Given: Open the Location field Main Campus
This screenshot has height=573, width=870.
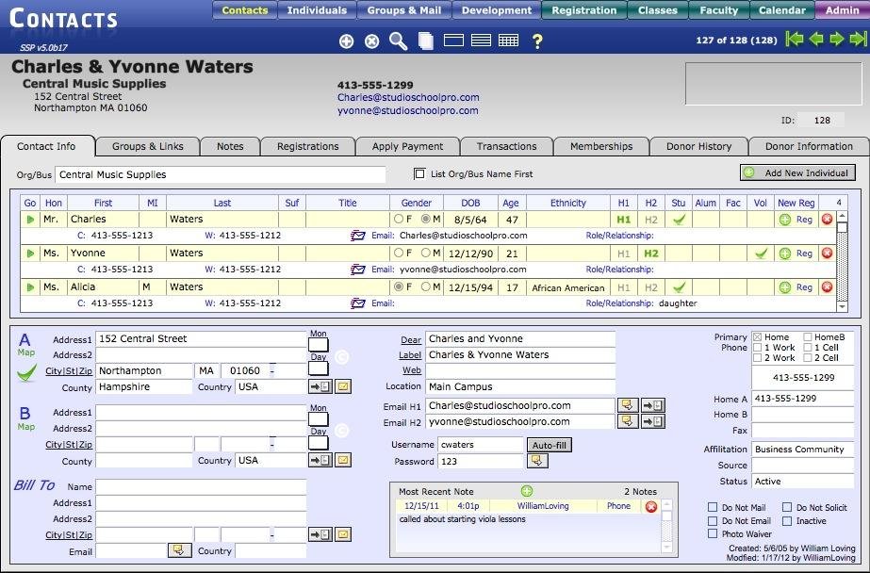Looking at the screenshot, I should (520, 386).
